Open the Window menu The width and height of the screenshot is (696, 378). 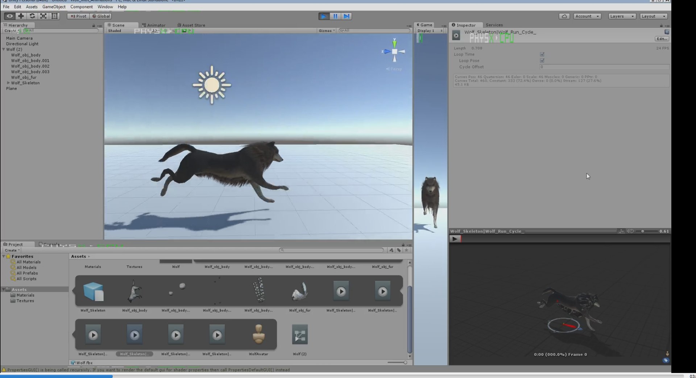coord(105,7)
